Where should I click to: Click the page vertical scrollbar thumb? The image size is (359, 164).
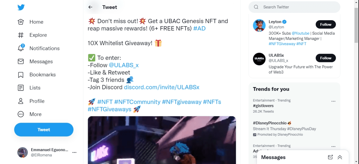[x=356, y=25]
